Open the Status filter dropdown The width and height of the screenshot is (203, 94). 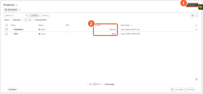[x=7, y=20]
